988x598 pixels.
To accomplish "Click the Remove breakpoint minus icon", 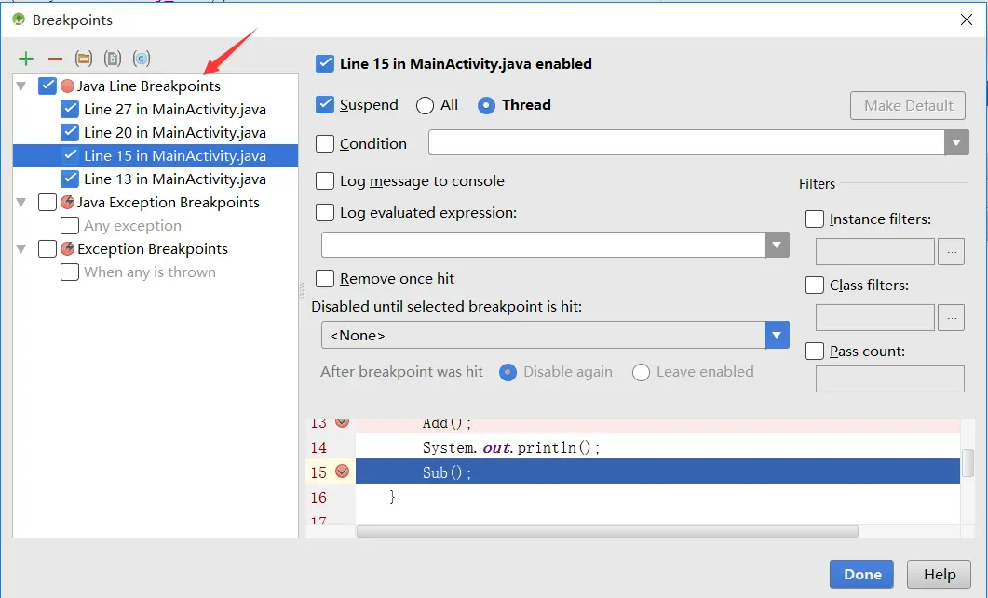I will 54,58.
